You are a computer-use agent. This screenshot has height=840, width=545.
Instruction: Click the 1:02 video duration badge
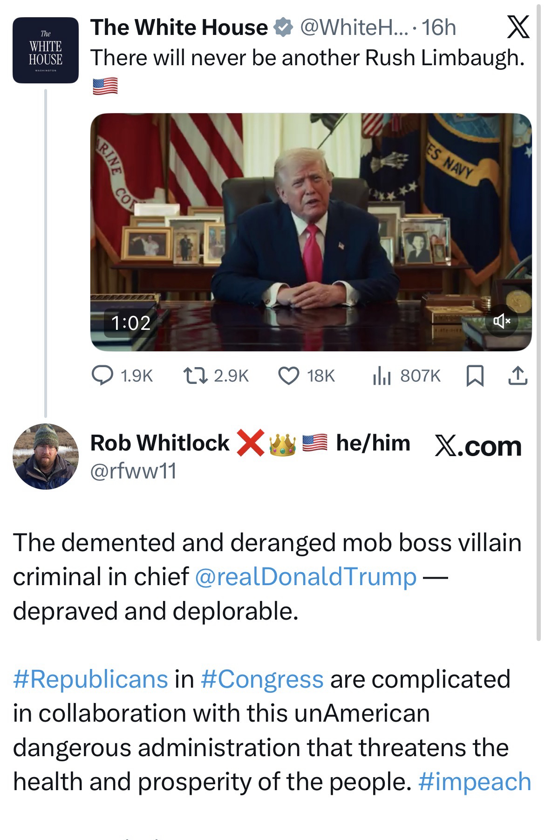pos(131,322)
